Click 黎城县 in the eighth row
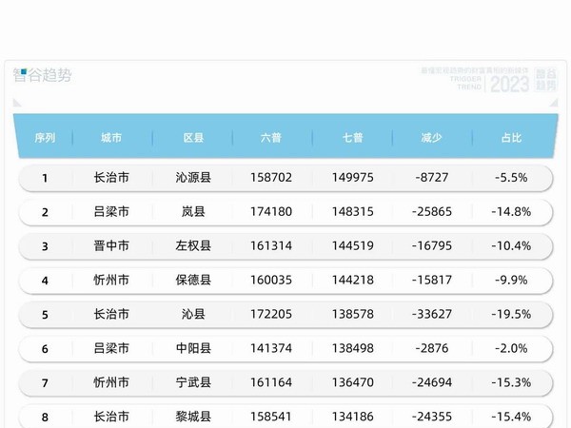Viewport: 571px width, 428px height. 194,417
